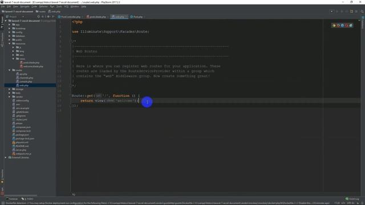The width and height of the screenshot is (365, 205).
Task: Collapse the project root folder
Action: click(x=6, y=20)
